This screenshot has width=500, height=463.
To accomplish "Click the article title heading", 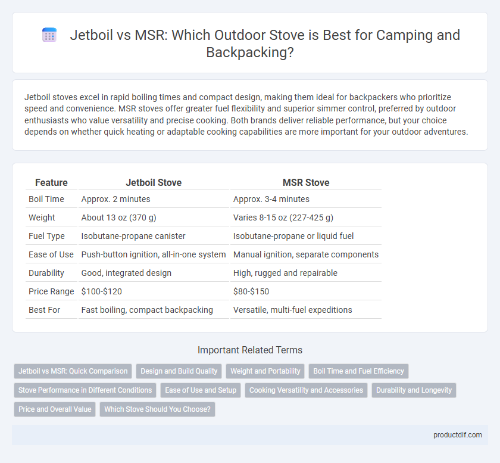I will click(x=265, y=43).
